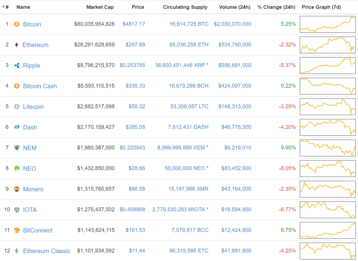The height and width of the screenshot is (261, 358).
Task: Click IOTA price $0.458868 link
Action: pos(132,209)
